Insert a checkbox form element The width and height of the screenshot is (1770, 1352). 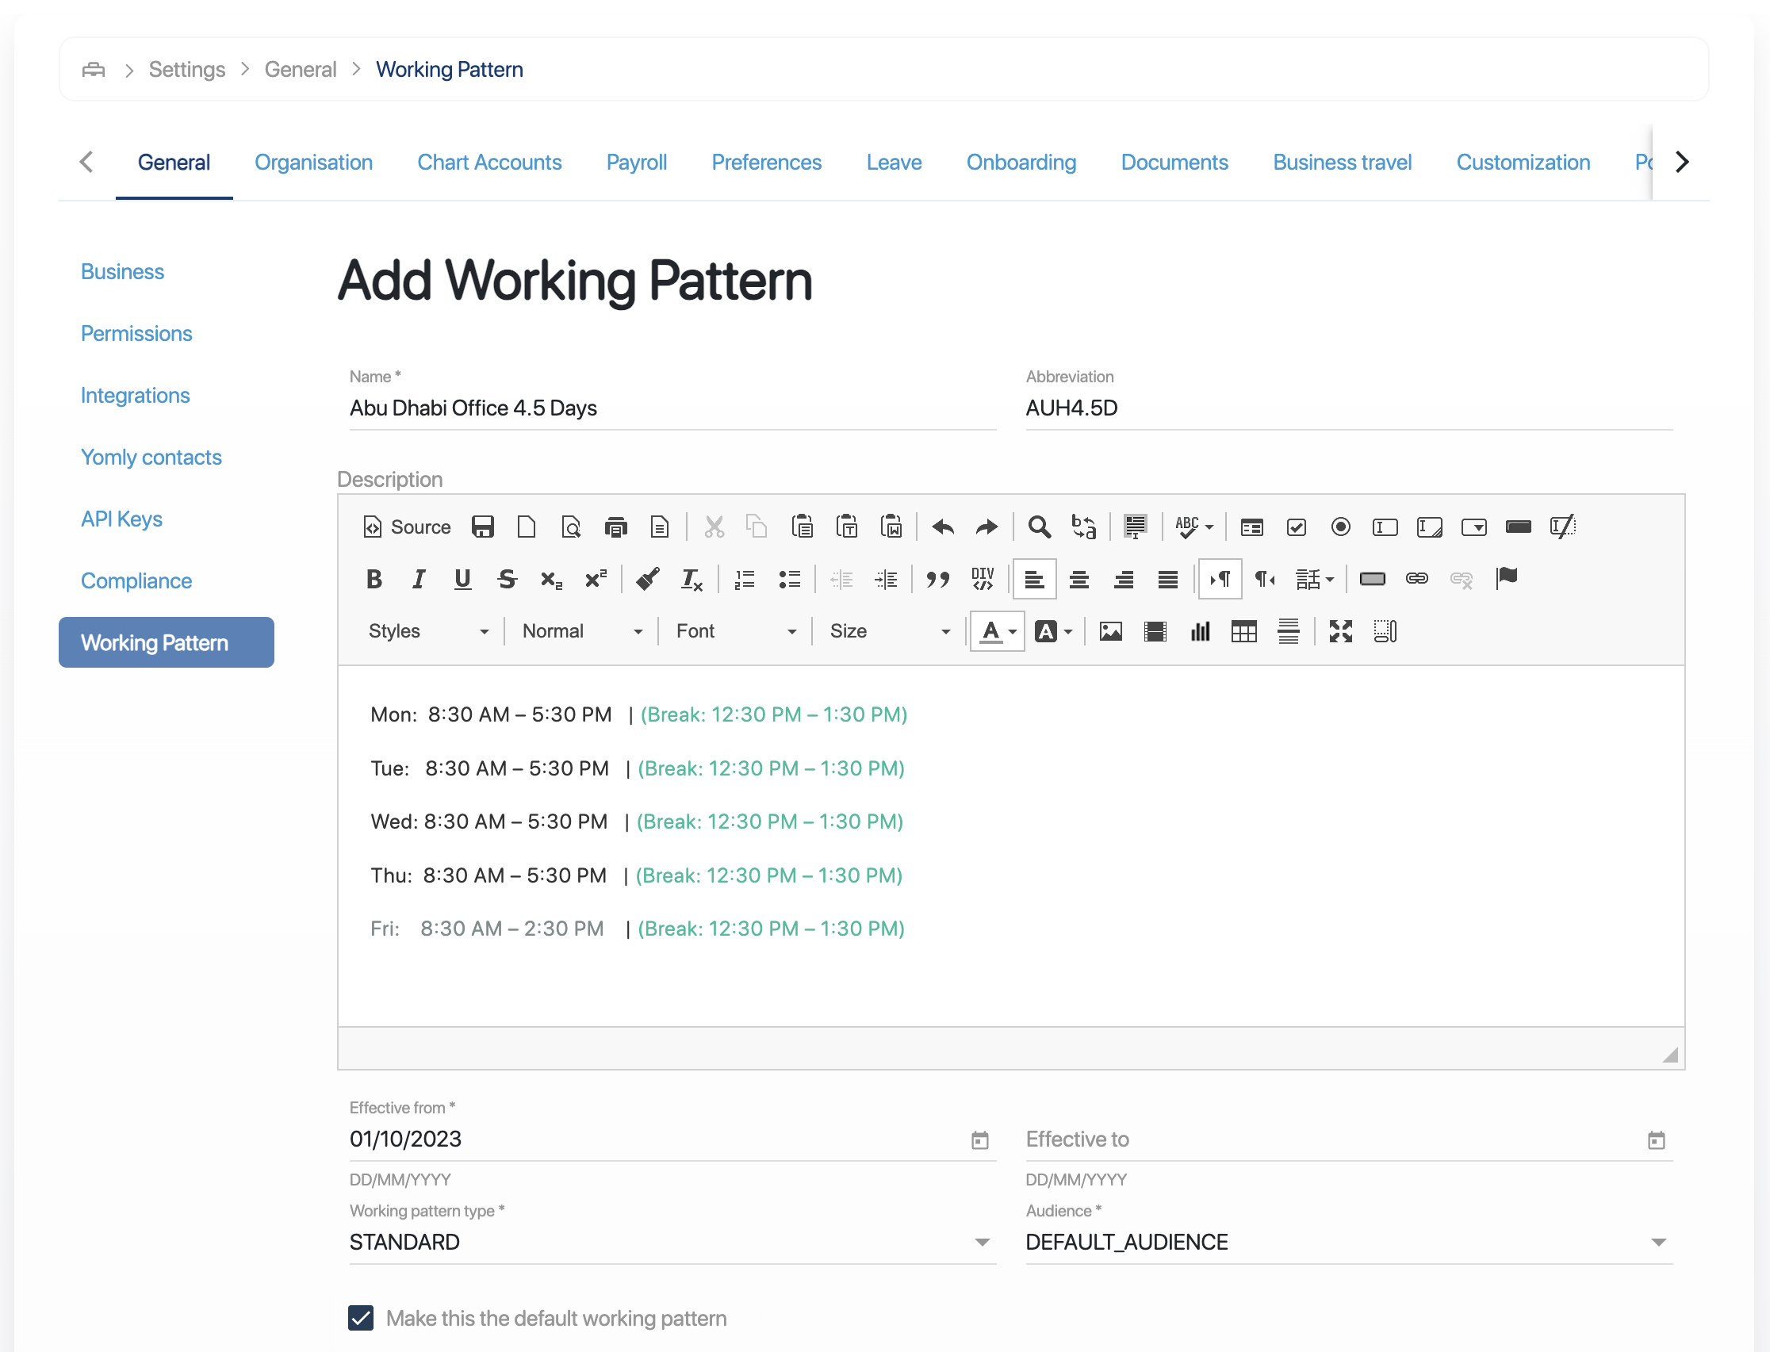(x=1296, y=527)
